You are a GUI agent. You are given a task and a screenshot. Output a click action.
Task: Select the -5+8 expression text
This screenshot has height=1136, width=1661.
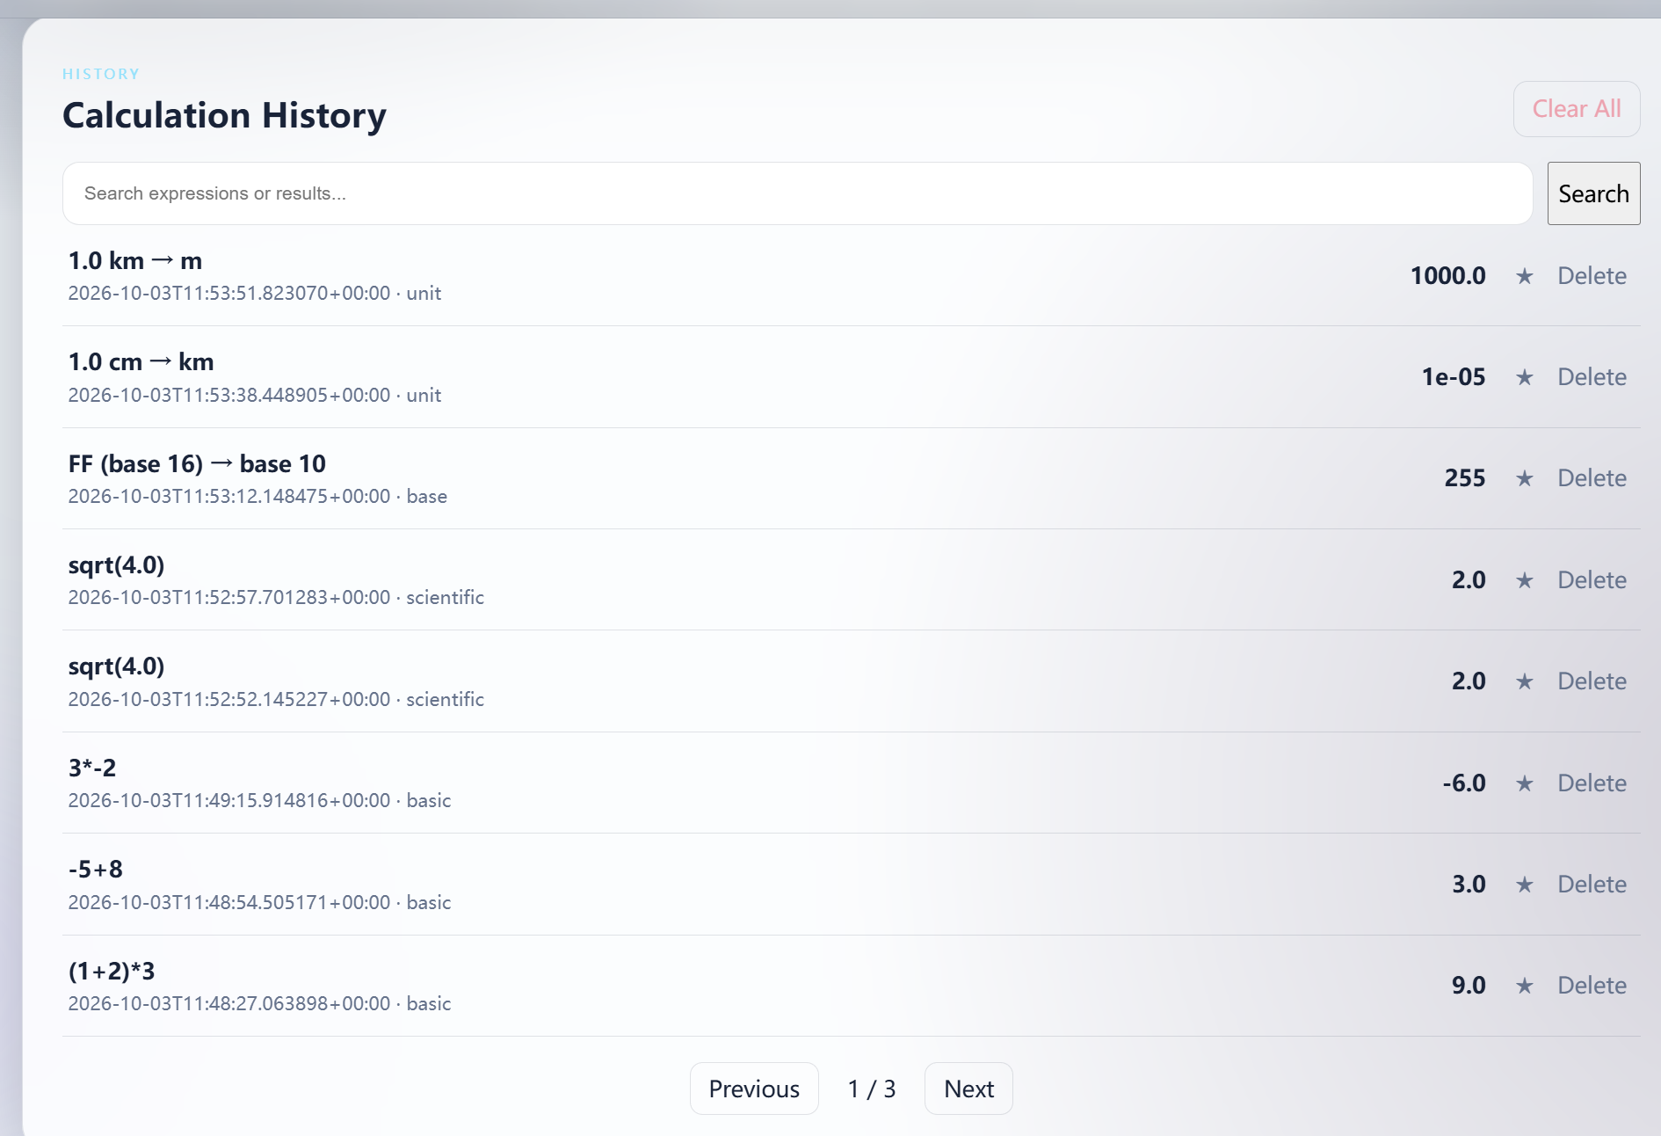tap(96, 870)
